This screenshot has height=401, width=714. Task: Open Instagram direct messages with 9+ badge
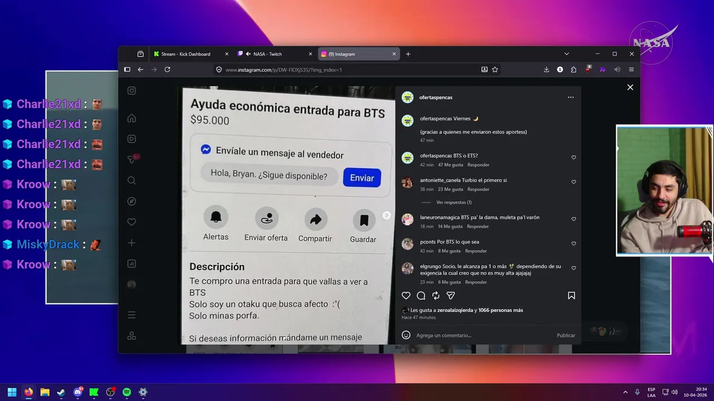[x=132, y=160]
